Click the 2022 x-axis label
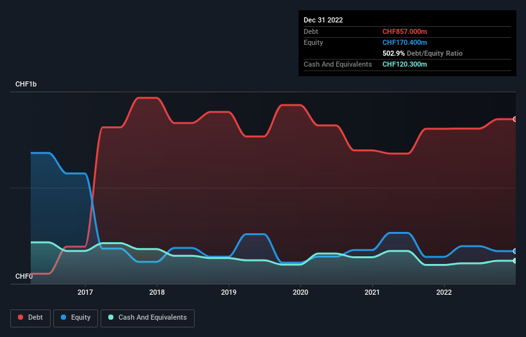 (x=444, y=292)
